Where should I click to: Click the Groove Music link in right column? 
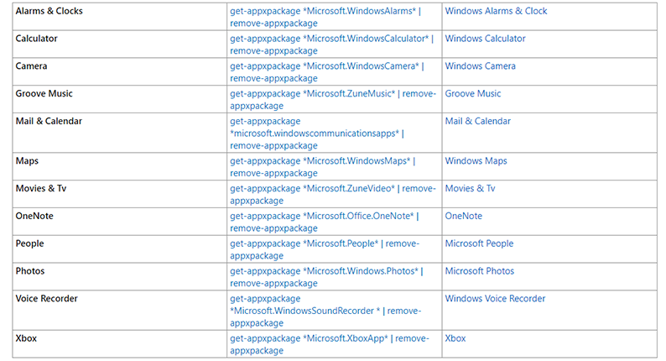coord(472,94)
